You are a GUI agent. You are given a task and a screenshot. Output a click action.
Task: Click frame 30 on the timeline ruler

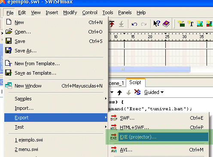184,37
